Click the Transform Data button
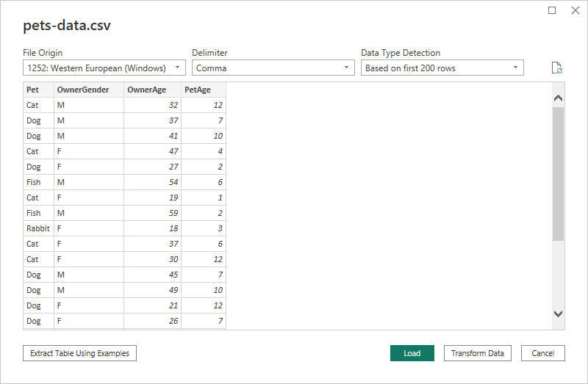The height and width of the screenshot is (384, 588). click(x=478, y=353)
